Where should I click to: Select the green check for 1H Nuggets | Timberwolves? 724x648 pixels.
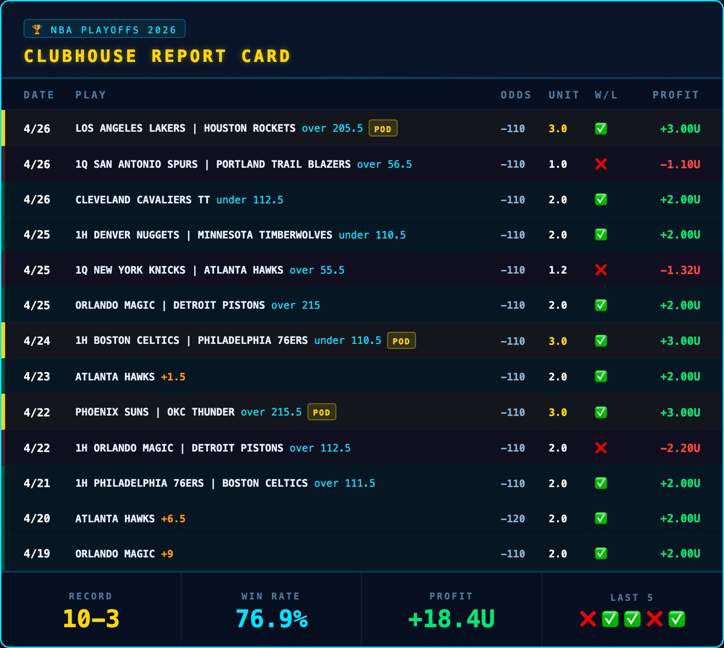601,235
